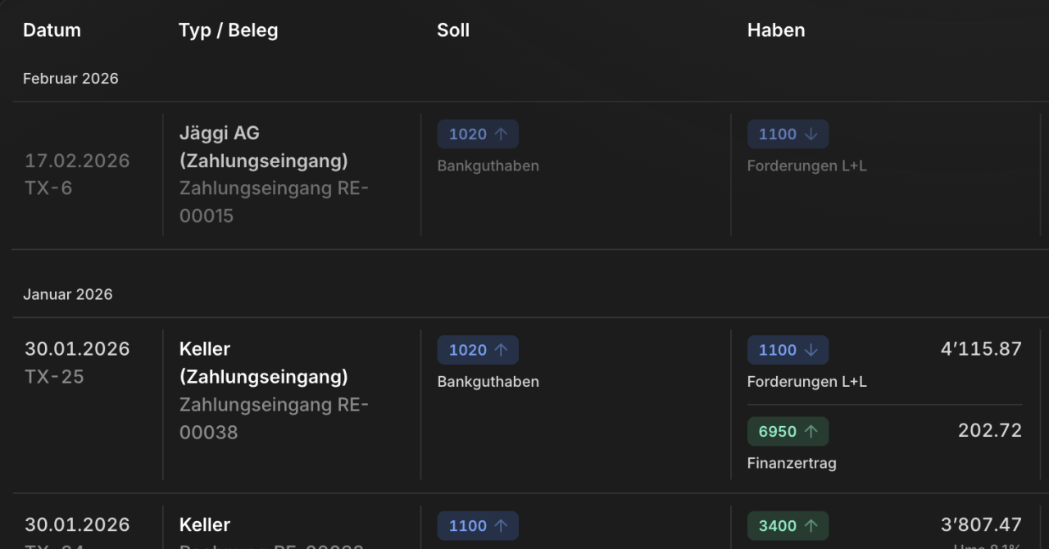Image resolution: width=1049 pixels, height=549 pixels.
Task: Click account badge 1100 in Jäggi AG row
Action: tap(788, 134)
